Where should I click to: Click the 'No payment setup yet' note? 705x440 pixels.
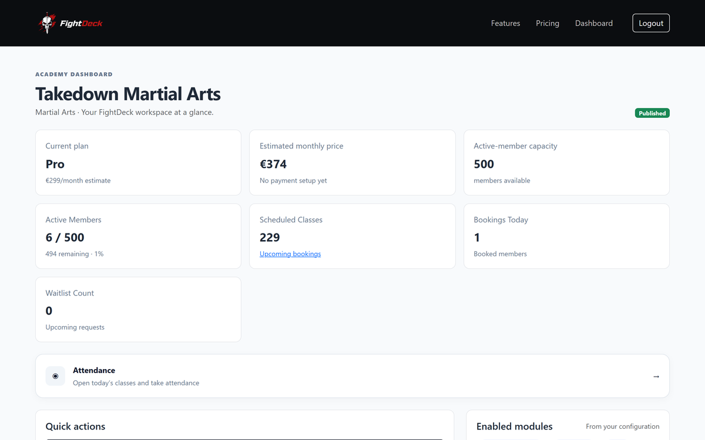[293, 181]
